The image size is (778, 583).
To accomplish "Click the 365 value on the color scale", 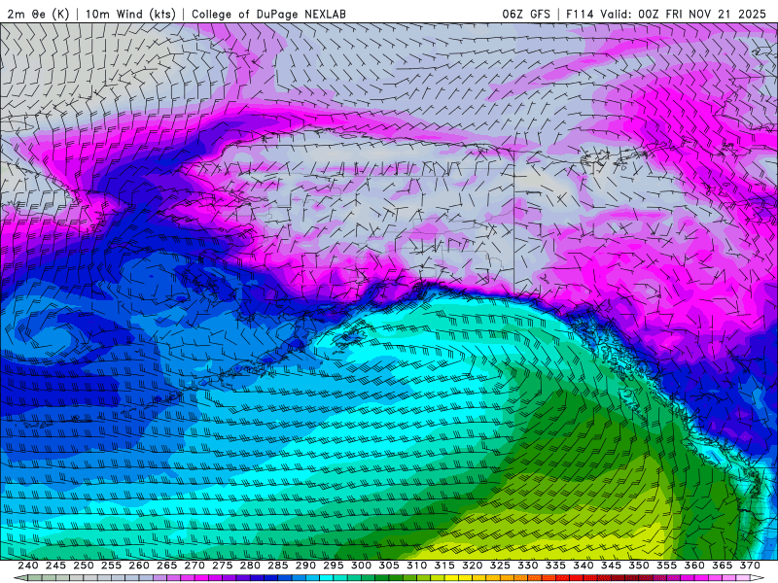I will (723, 566).
